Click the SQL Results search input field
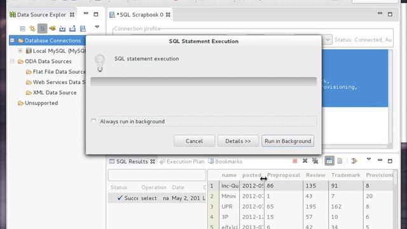 tap(157, 175)
